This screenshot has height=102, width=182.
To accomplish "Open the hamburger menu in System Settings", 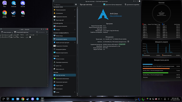I will click(76, 4).
